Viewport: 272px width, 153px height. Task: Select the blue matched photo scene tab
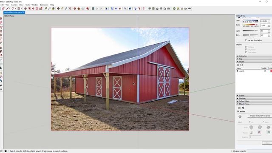[x=14, y=12]
